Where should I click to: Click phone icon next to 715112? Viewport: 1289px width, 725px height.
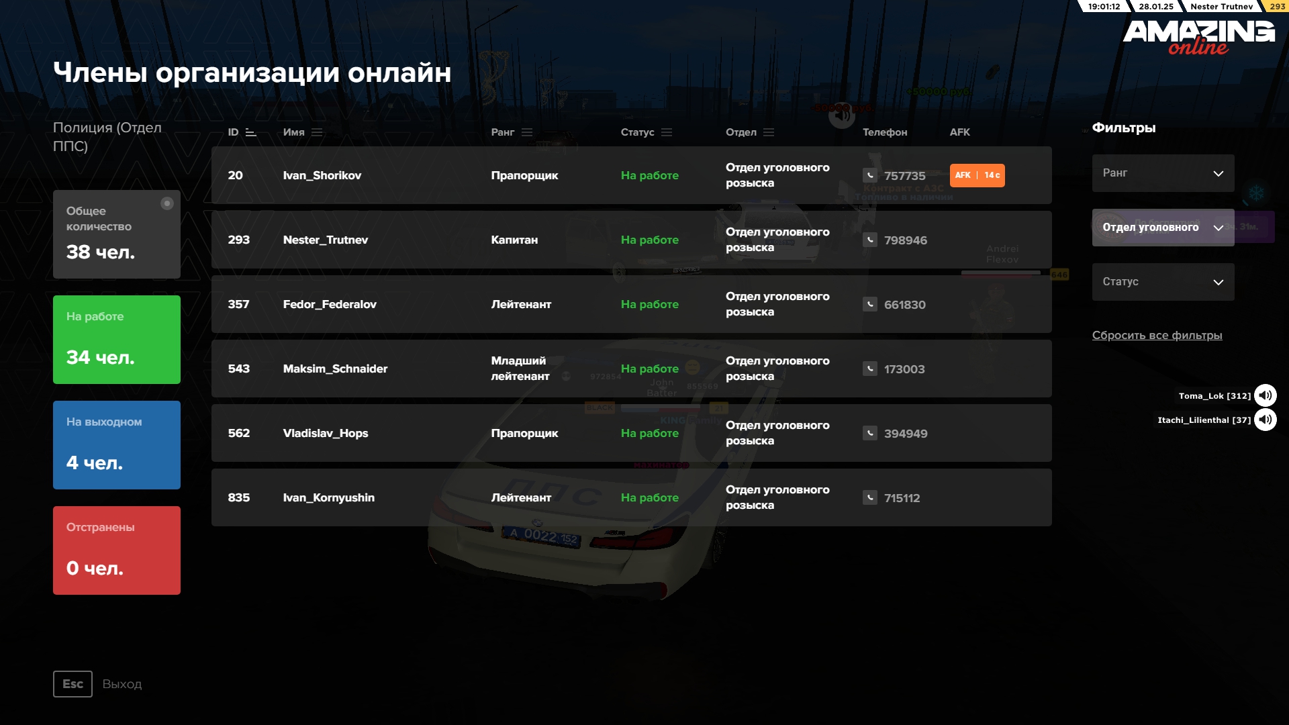coord(869,497)
